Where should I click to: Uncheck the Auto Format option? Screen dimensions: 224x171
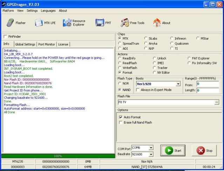point(121,117)
